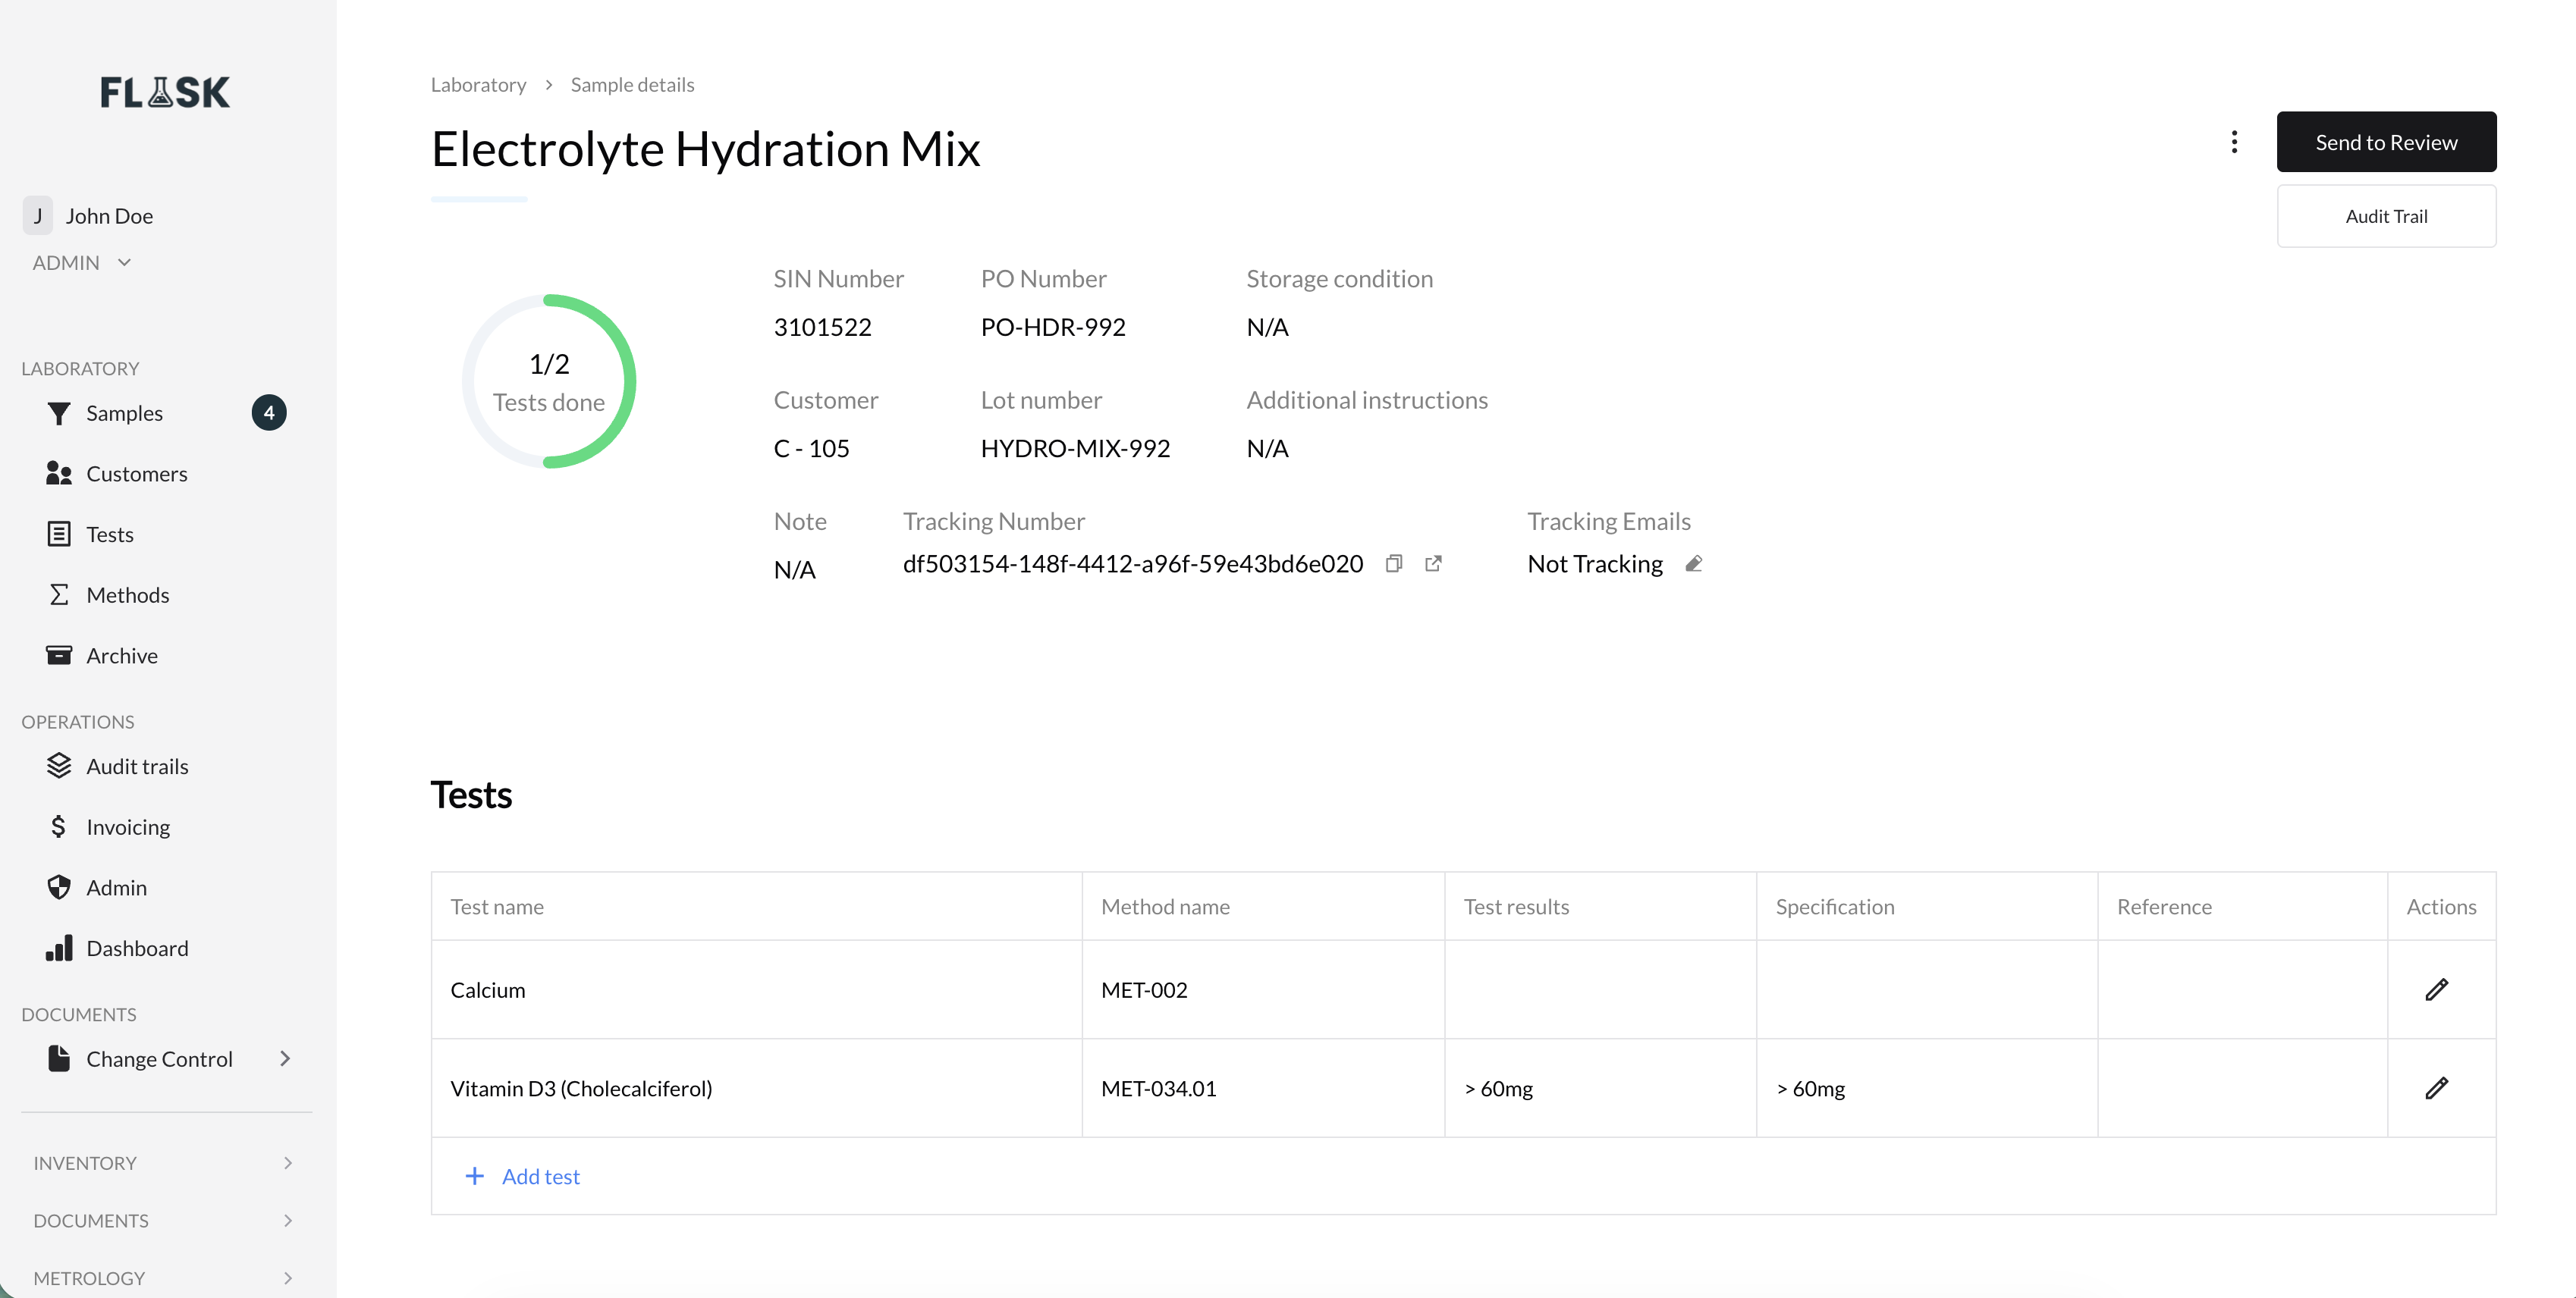Image resolution: width=2576 pixels, height=1298 pixels.
Task: Open the three-dot options menu
Action: pos(2234,142)
